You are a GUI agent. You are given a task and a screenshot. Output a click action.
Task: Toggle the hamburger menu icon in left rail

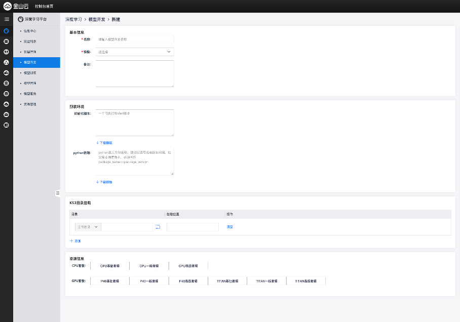click(7, 19)
